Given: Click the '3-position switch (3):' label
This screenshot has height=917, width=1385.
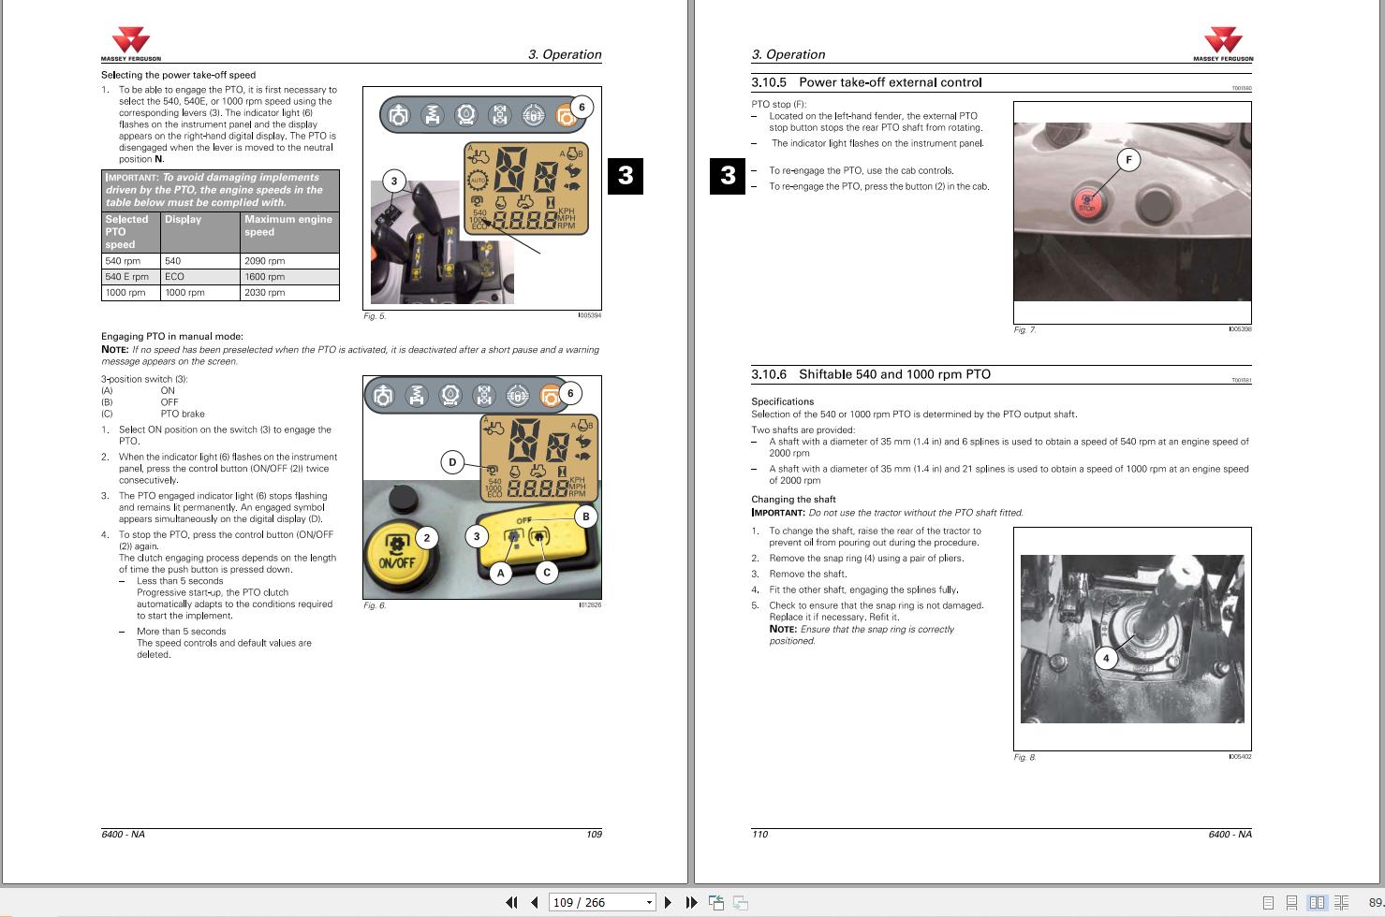Looking at the screenshot, I should click(144, 379).
